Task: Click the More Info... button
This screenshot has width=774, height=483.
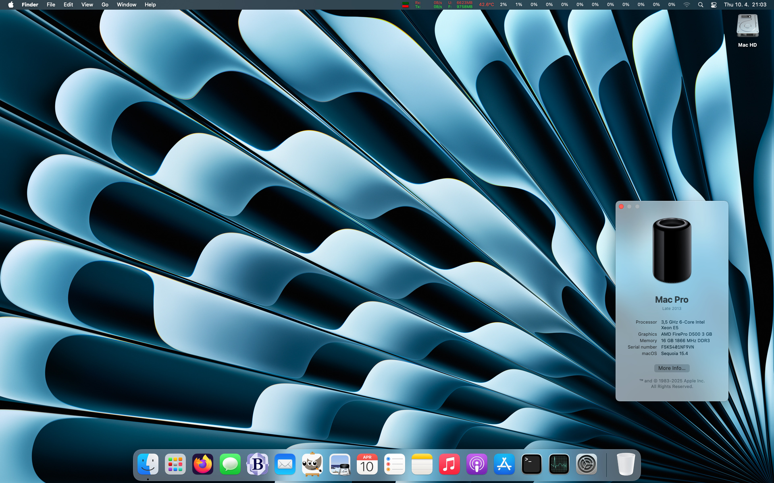Action: (672, 368)
